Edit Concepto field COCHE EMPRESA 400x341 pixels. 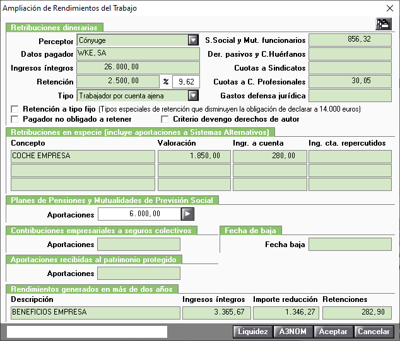click(x=83, y=156)
